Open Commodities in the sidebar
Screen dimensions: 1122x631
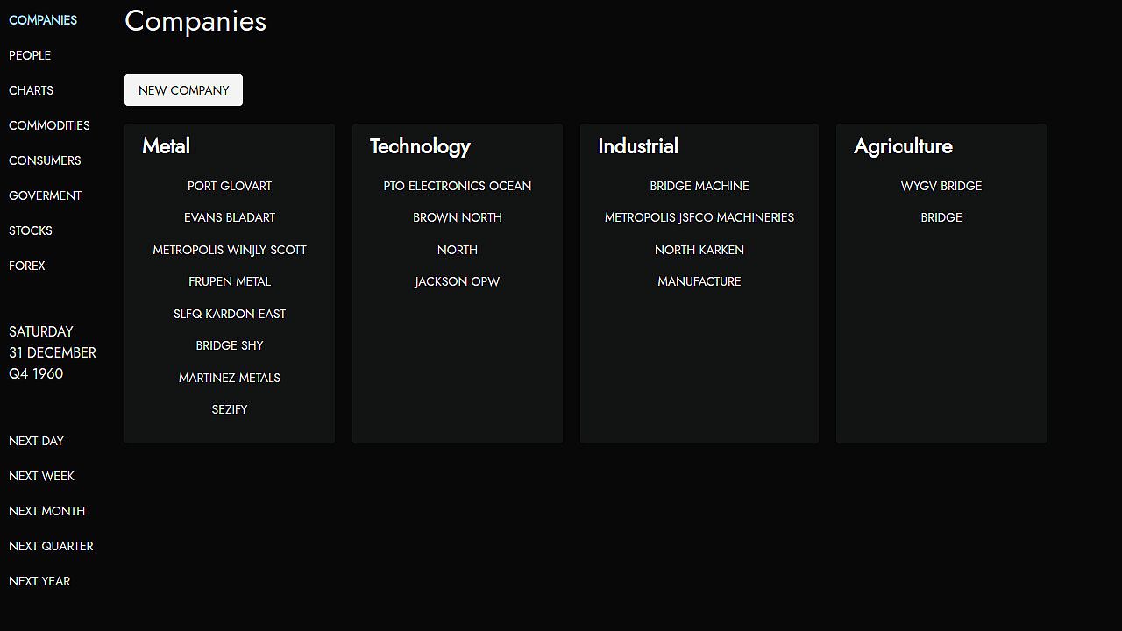(49, 125)
